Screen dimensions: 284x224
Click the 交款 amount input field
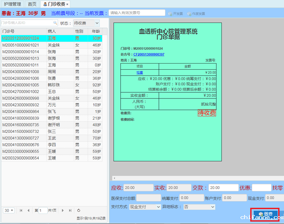click(224, 187)
